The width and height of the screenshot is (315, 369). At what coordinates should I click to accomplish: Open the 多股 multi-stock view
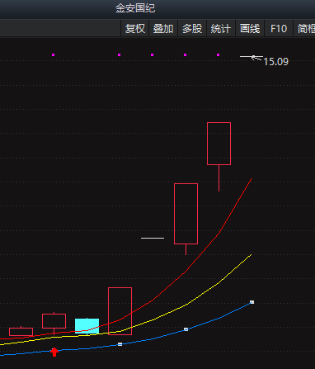click(192, 28)
